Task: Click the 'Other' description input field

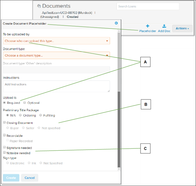Action: click(57, 70)
